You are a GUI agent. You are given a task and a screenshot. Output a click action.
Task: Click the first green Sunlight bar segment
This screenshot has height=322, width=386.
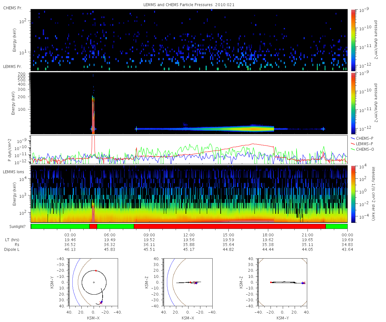pyautogui.click(x=60, y=226)
